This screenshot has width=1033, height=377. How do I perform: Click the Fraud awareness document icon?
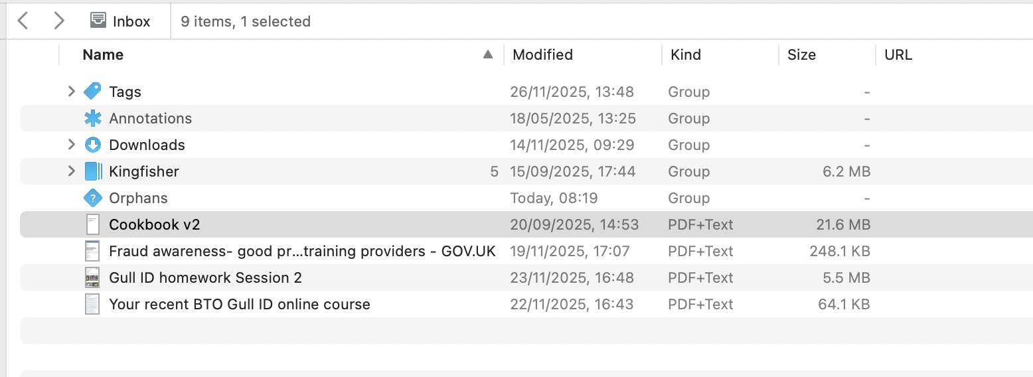[92, 251]
